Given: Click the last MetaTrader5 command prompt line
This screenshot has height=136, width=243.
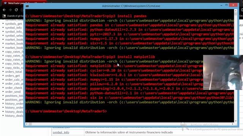Looking at the screenshot, I should (66, 111).
